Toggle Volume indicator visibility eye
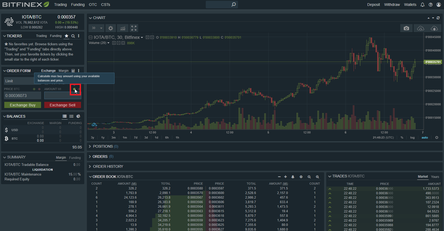Image resolution: width=444 pixels, height=231 pixels. [x=114, y=43]
